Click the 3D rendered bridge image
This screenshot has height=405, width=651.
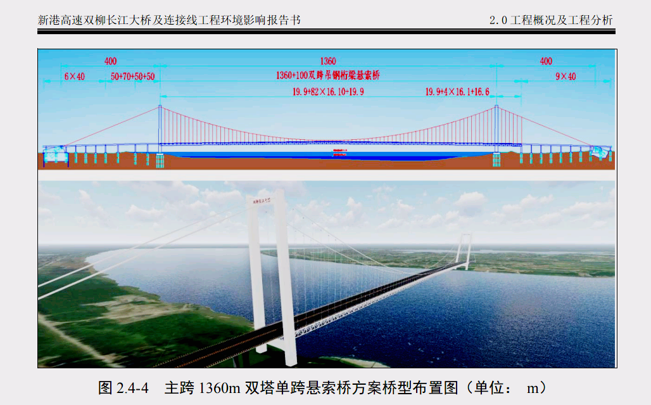point(326,274)
